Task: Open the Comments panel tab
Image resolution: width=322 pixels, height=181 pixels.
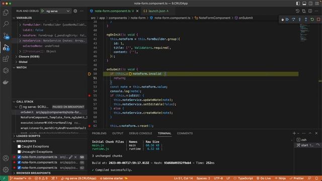Action: (185, 133)
